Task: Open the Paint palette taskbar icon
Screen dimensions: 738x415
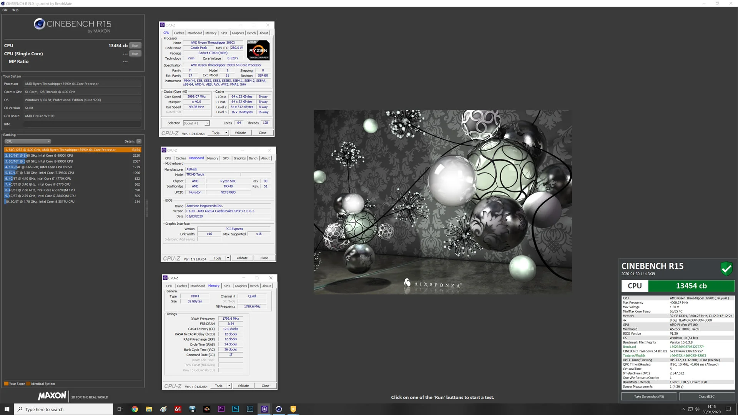Action: tap(163, 409)
